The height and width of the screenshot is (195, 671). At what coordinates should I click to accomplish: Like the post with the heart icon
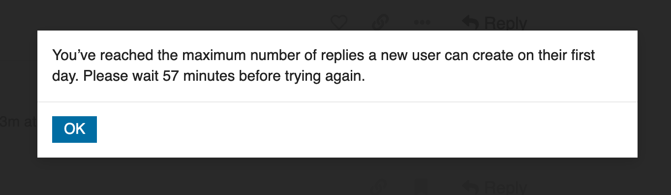pyautogui.click(x=339, y=22)
